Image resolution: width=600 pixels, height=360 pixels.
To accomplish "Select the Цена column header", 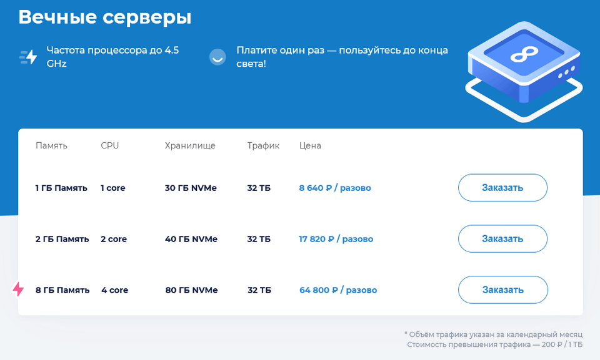I will point(310,145).
